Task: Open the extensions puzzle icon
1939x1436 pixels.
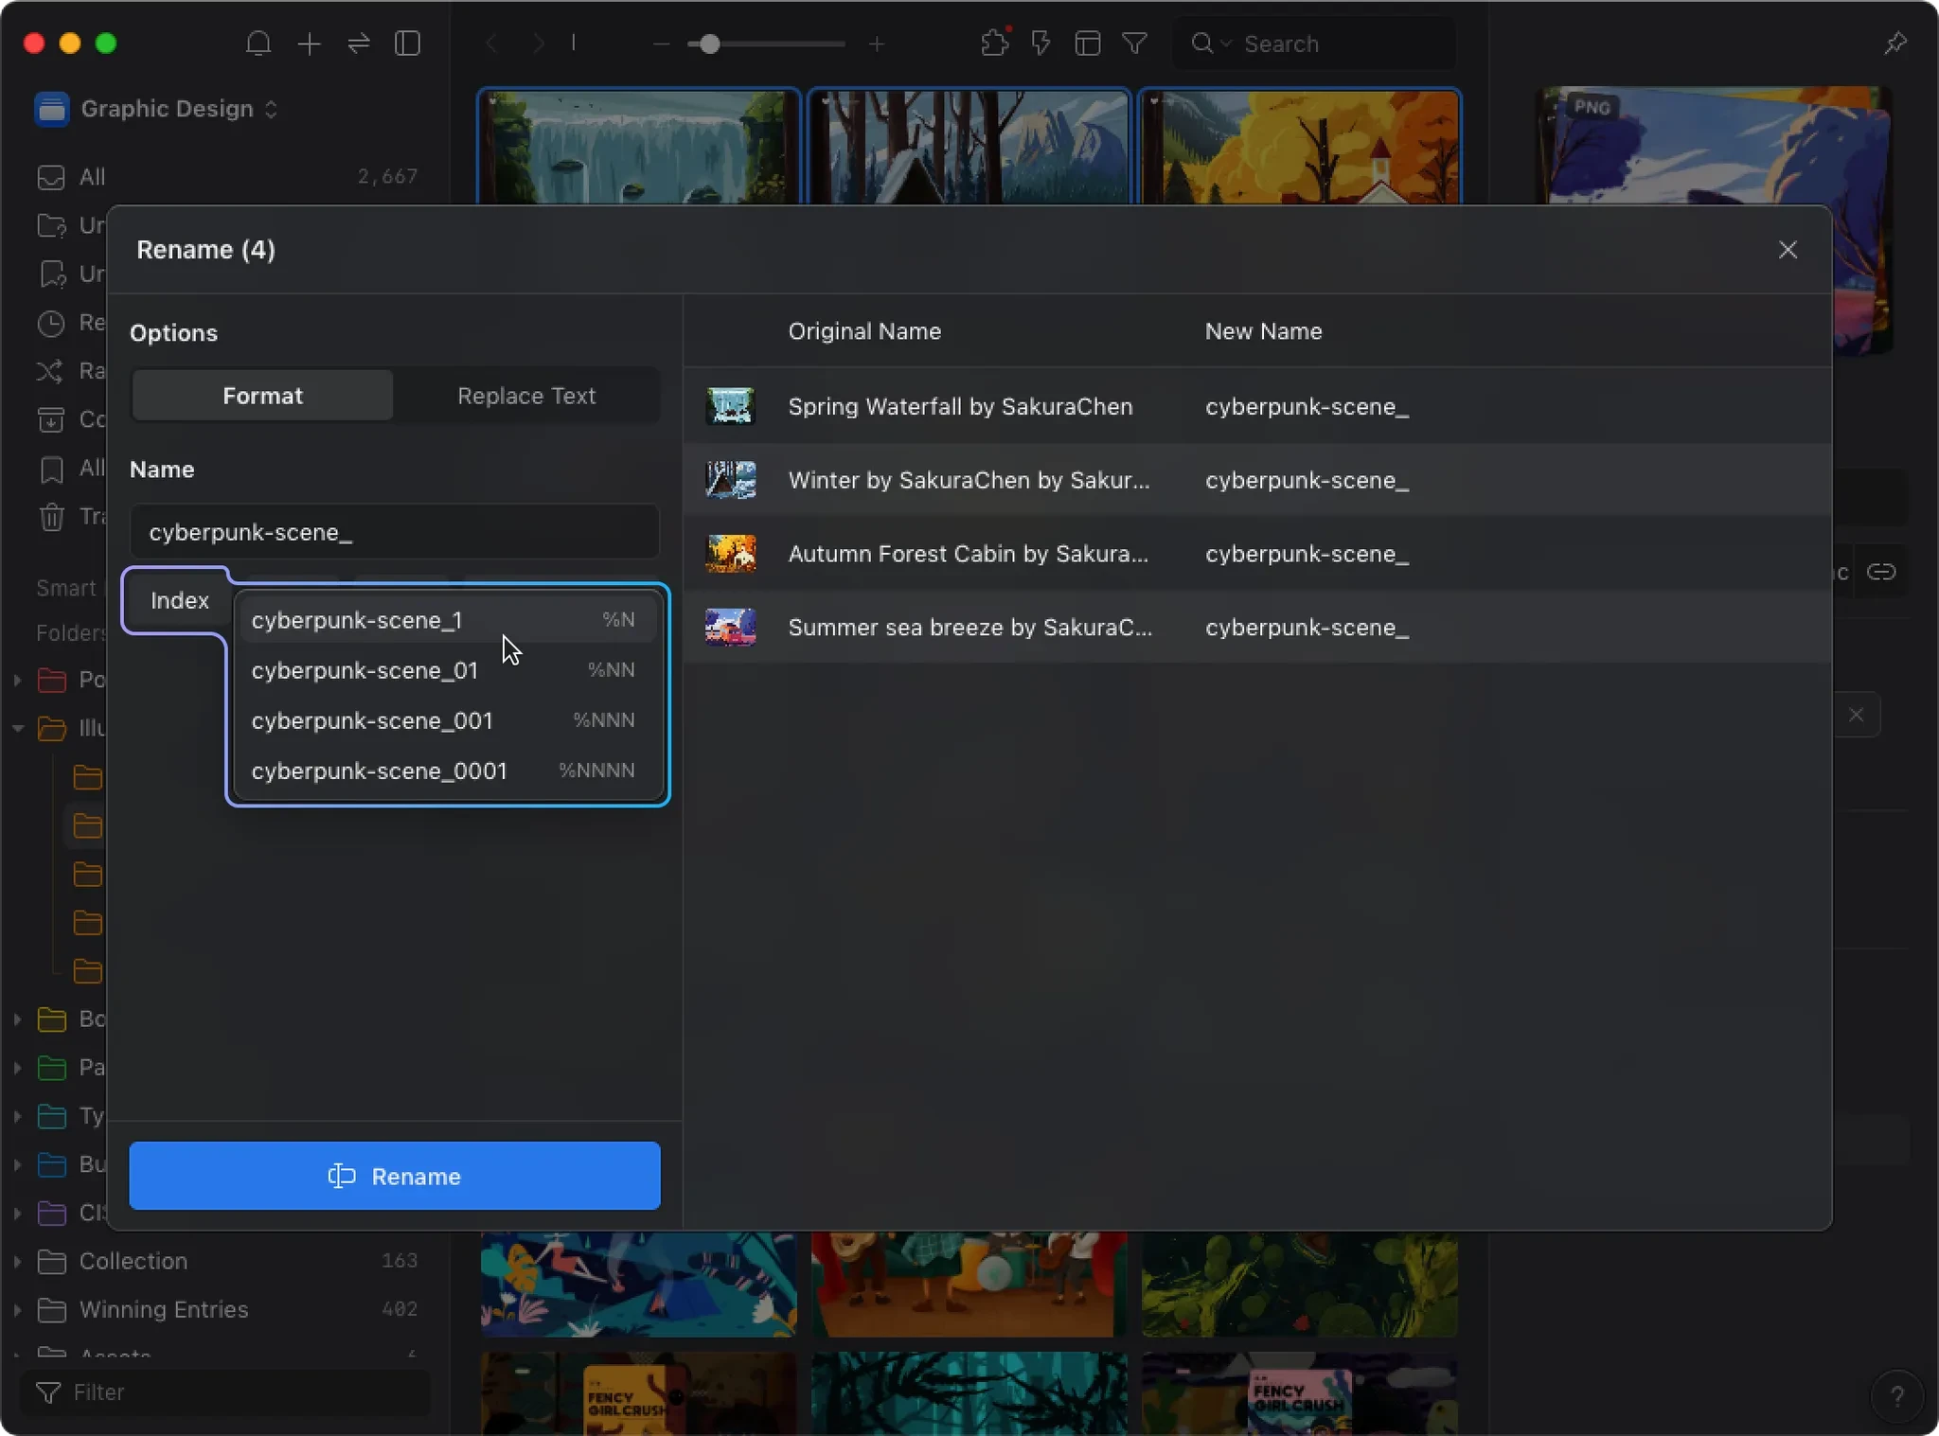Action: [x=994, y=44]
